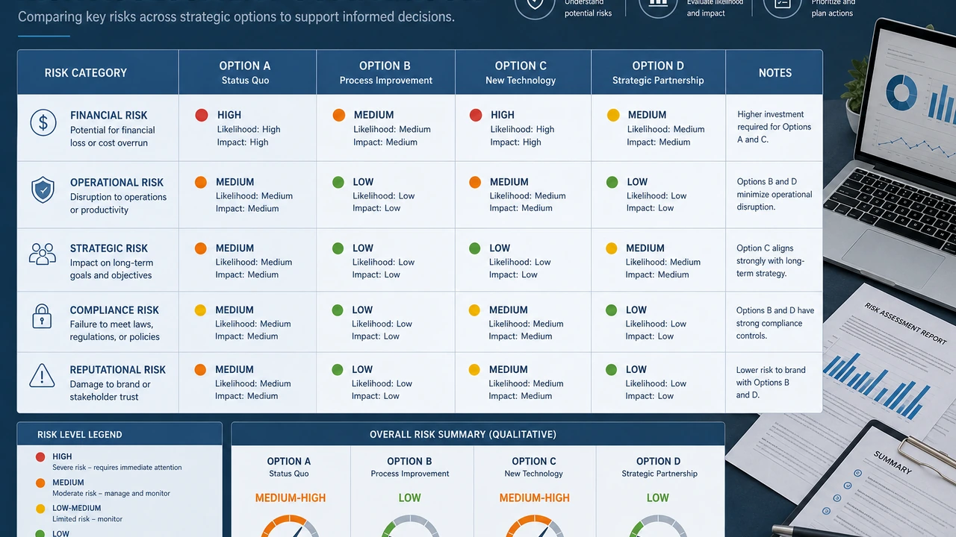The width and height of the screenshot is (956, 537).
Task: Select LOW under Option D in the summary
Action: click(658, 498)
